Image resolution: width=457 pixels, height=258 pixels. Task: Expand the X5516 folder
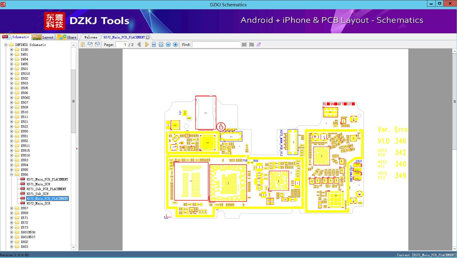point(11,155)
